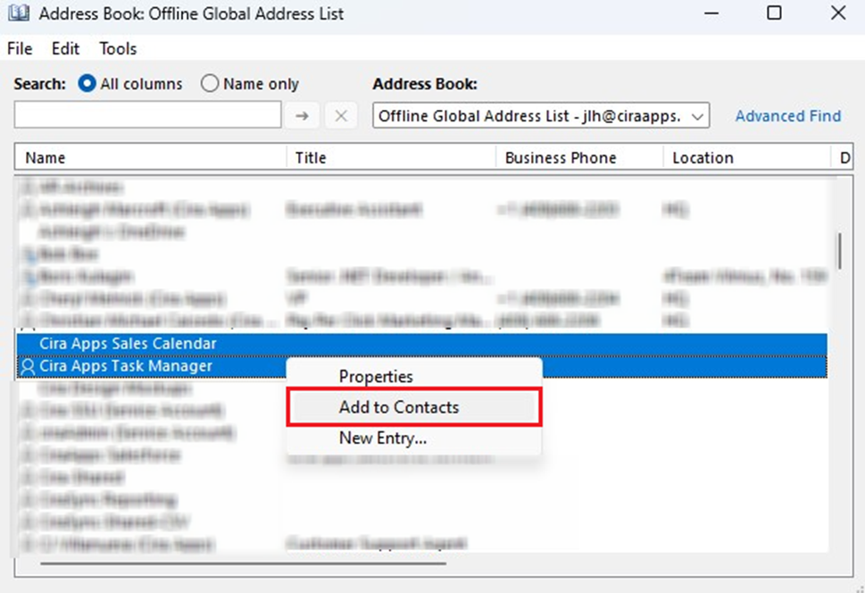
Task: Select the All columns radio button
Action: coord(87,83)
